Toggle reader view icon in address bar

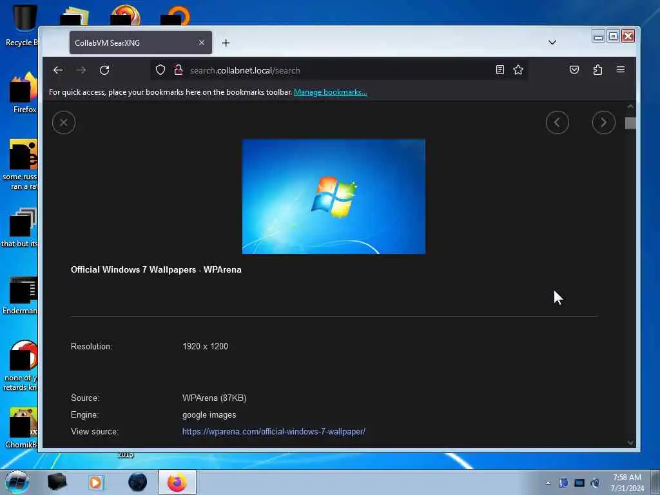pos(500,70)
